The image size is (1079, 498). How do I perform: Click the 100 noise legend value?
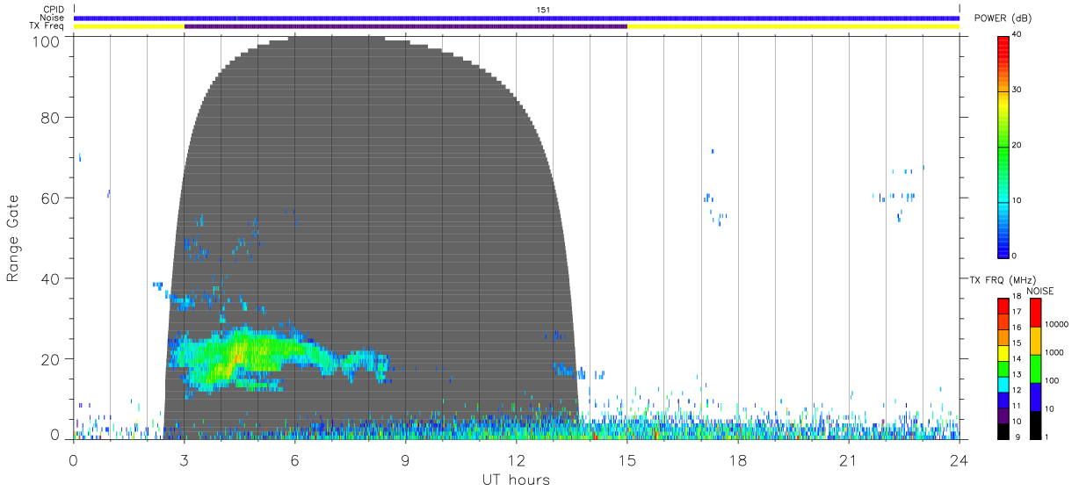click(x=1054, y=380)
